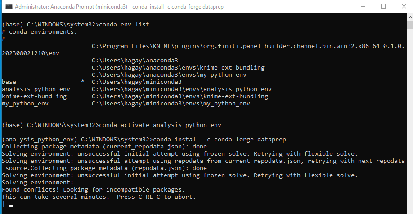Click the KNIME plugins path line
Viewport: 413px width, 214px height.
click(248, 46)
